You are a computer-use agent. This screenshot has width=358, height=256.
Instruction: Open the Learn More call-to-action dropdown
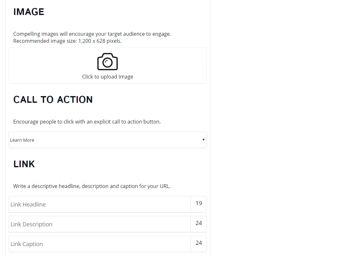108,140
